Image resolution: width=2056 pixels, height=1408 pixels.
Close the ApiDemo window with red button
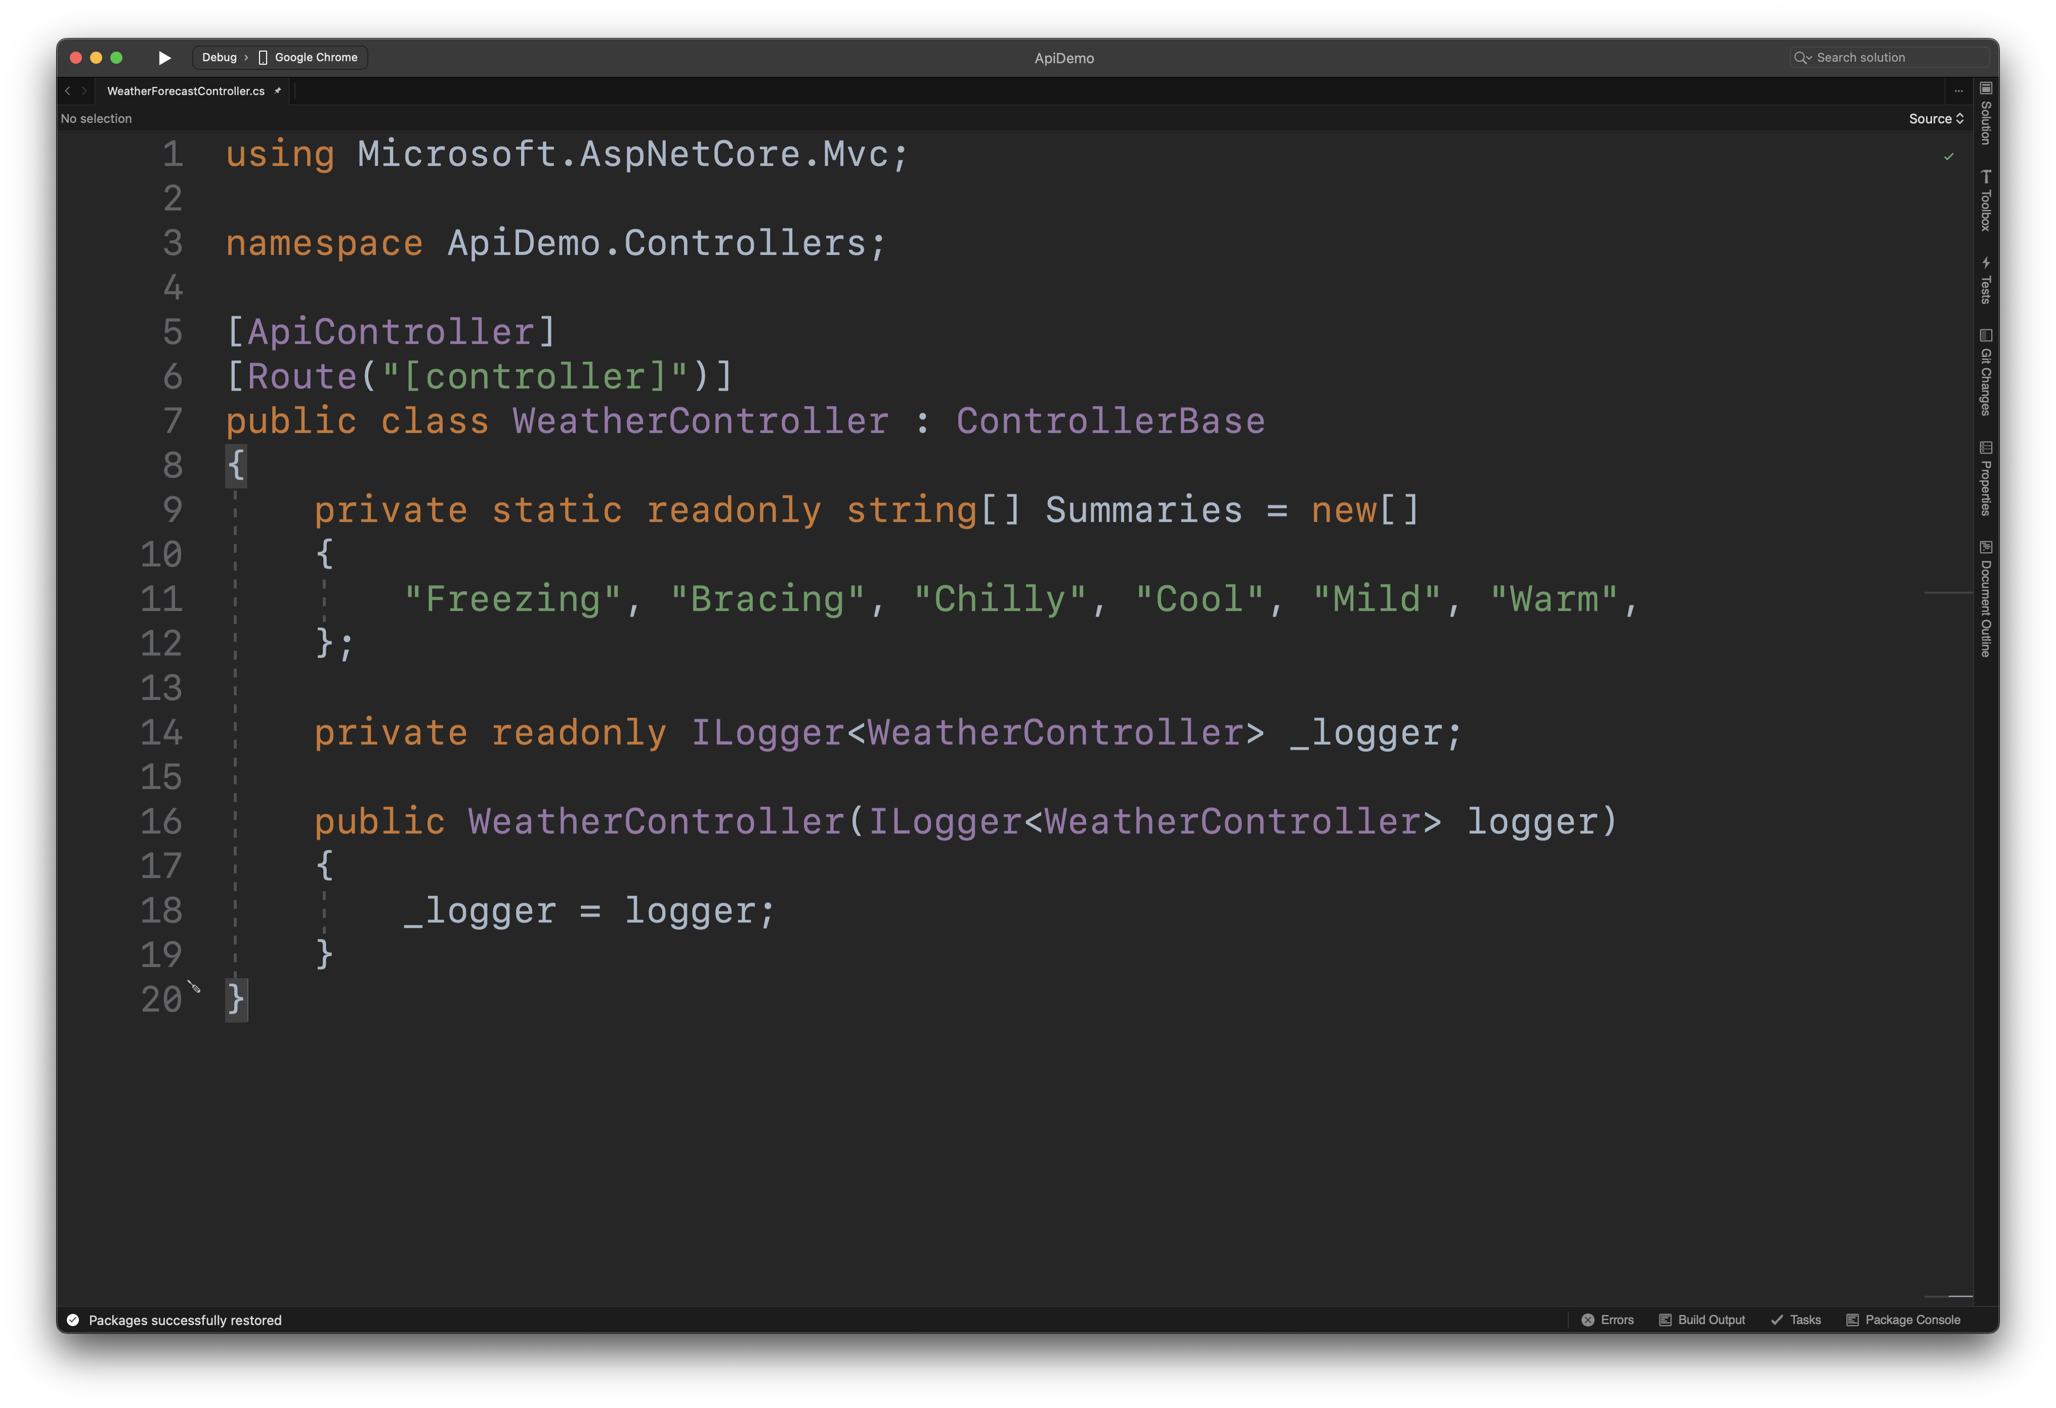(x=76, y=58)
